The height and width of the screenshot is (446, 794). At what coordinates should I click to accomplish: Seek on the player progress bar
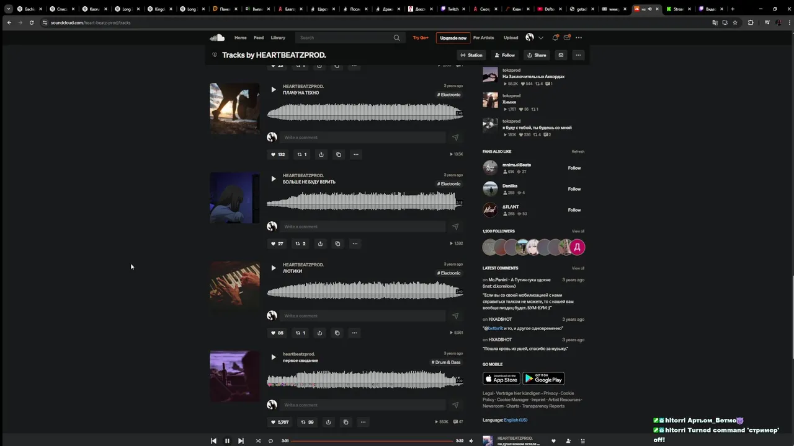(372, 441)
